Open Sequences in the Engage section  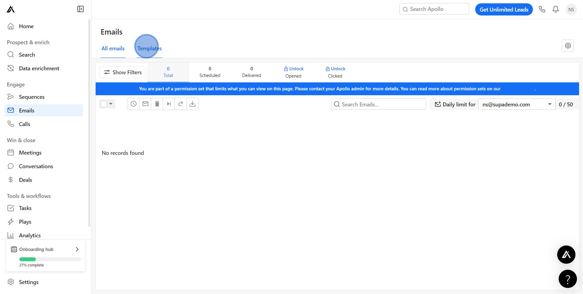(44, 97)
